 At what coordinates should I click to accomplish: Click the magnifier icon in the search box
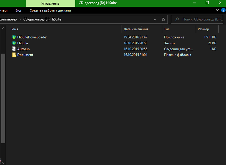(177, 19)
